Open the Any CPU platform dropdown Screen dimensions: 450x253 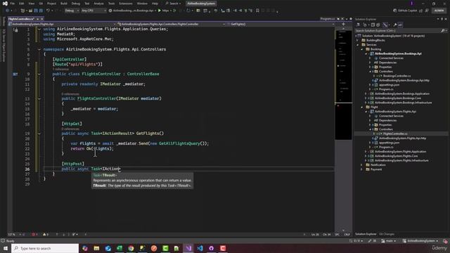[x=94, y=11]
